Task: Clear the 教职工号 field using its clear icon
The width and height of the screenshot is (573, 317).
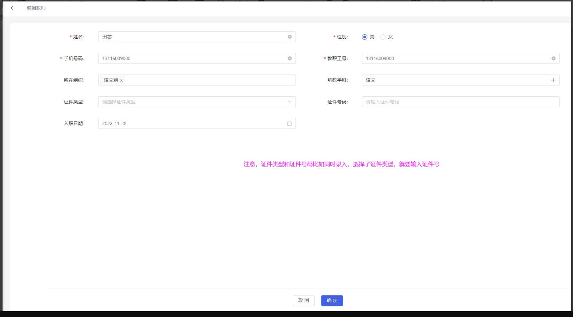Action: [x=553, y=58]
